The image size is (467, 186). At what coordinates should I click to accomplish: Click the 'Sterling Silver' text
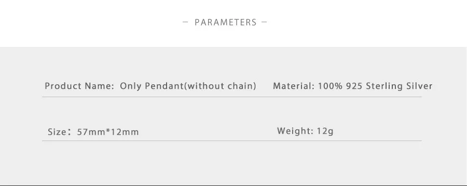click(x=399, y=86)
